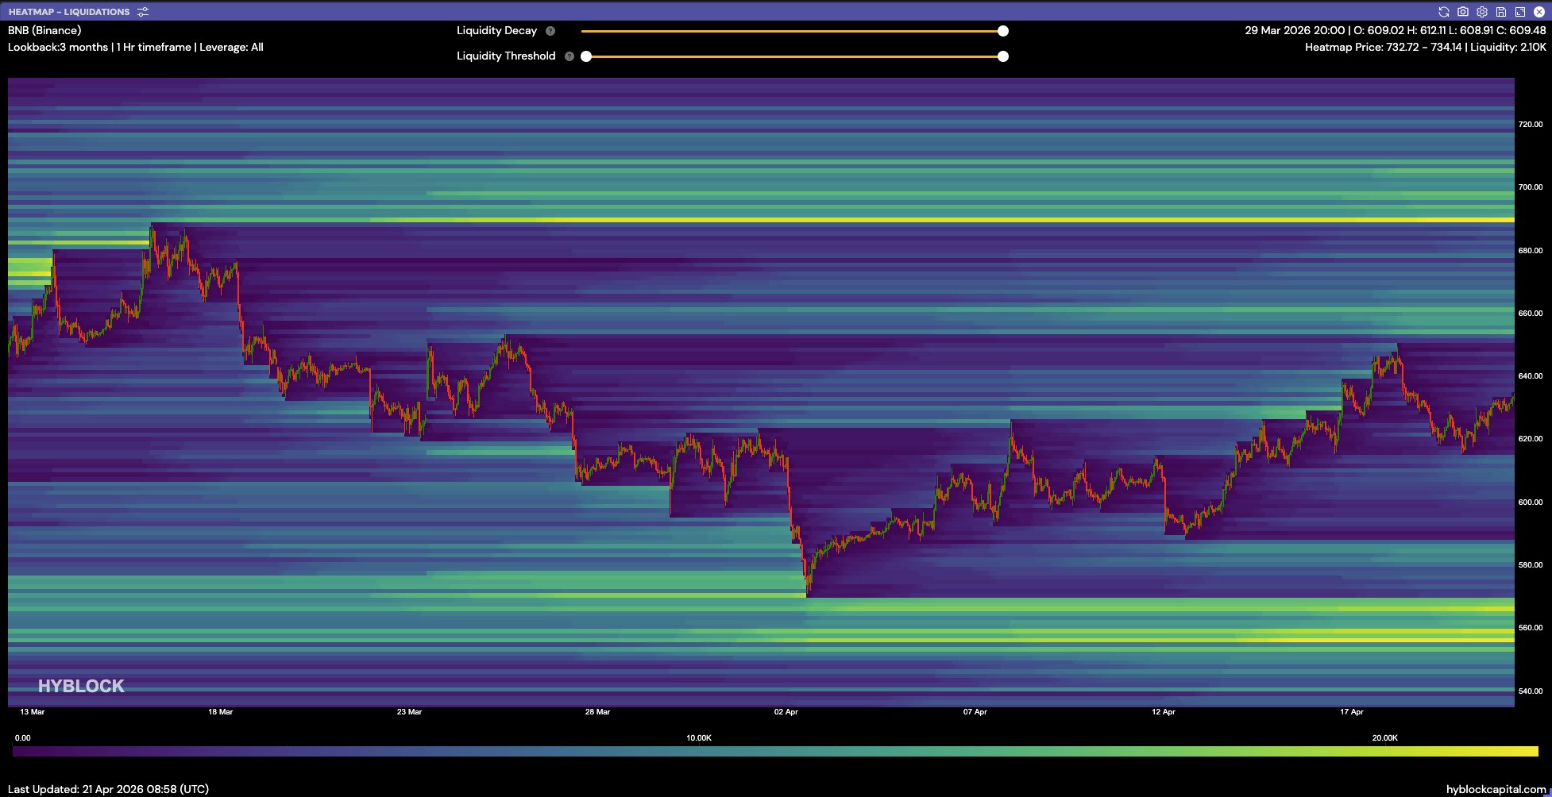Viewport: 1552px width, 797px height.
Task: Open heatmap settings gear
Action: point(1481,12)
